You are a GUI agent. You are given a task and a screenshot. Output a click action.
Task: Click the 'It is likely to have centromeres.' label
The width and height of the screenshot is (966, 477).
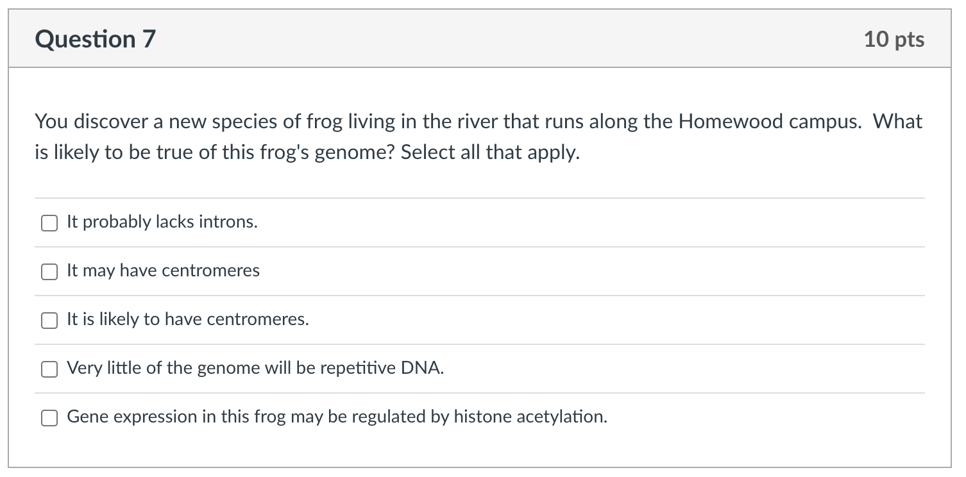click(x=187, y=319)
